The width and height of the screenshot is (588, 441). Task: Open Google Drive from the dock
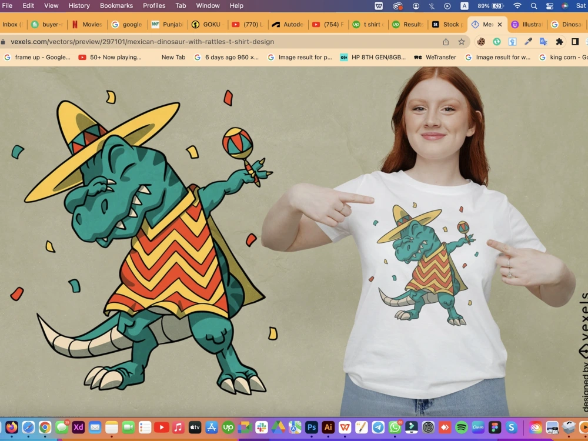(278, 427)
